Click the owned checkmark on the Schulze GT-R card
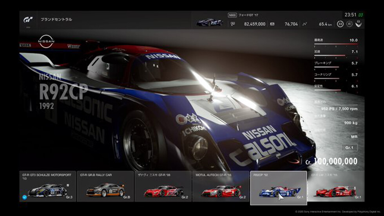This screenshot has height=216, width=384. [24, 197]
